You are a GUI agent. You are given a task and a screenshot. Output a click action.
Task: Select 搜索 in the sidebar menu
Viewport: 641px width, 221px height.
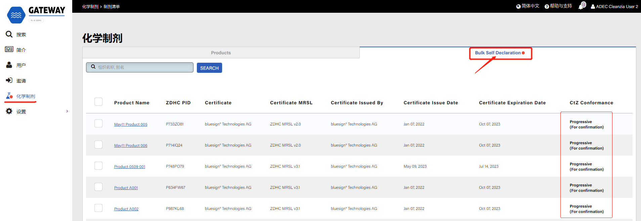click(21, 35)
